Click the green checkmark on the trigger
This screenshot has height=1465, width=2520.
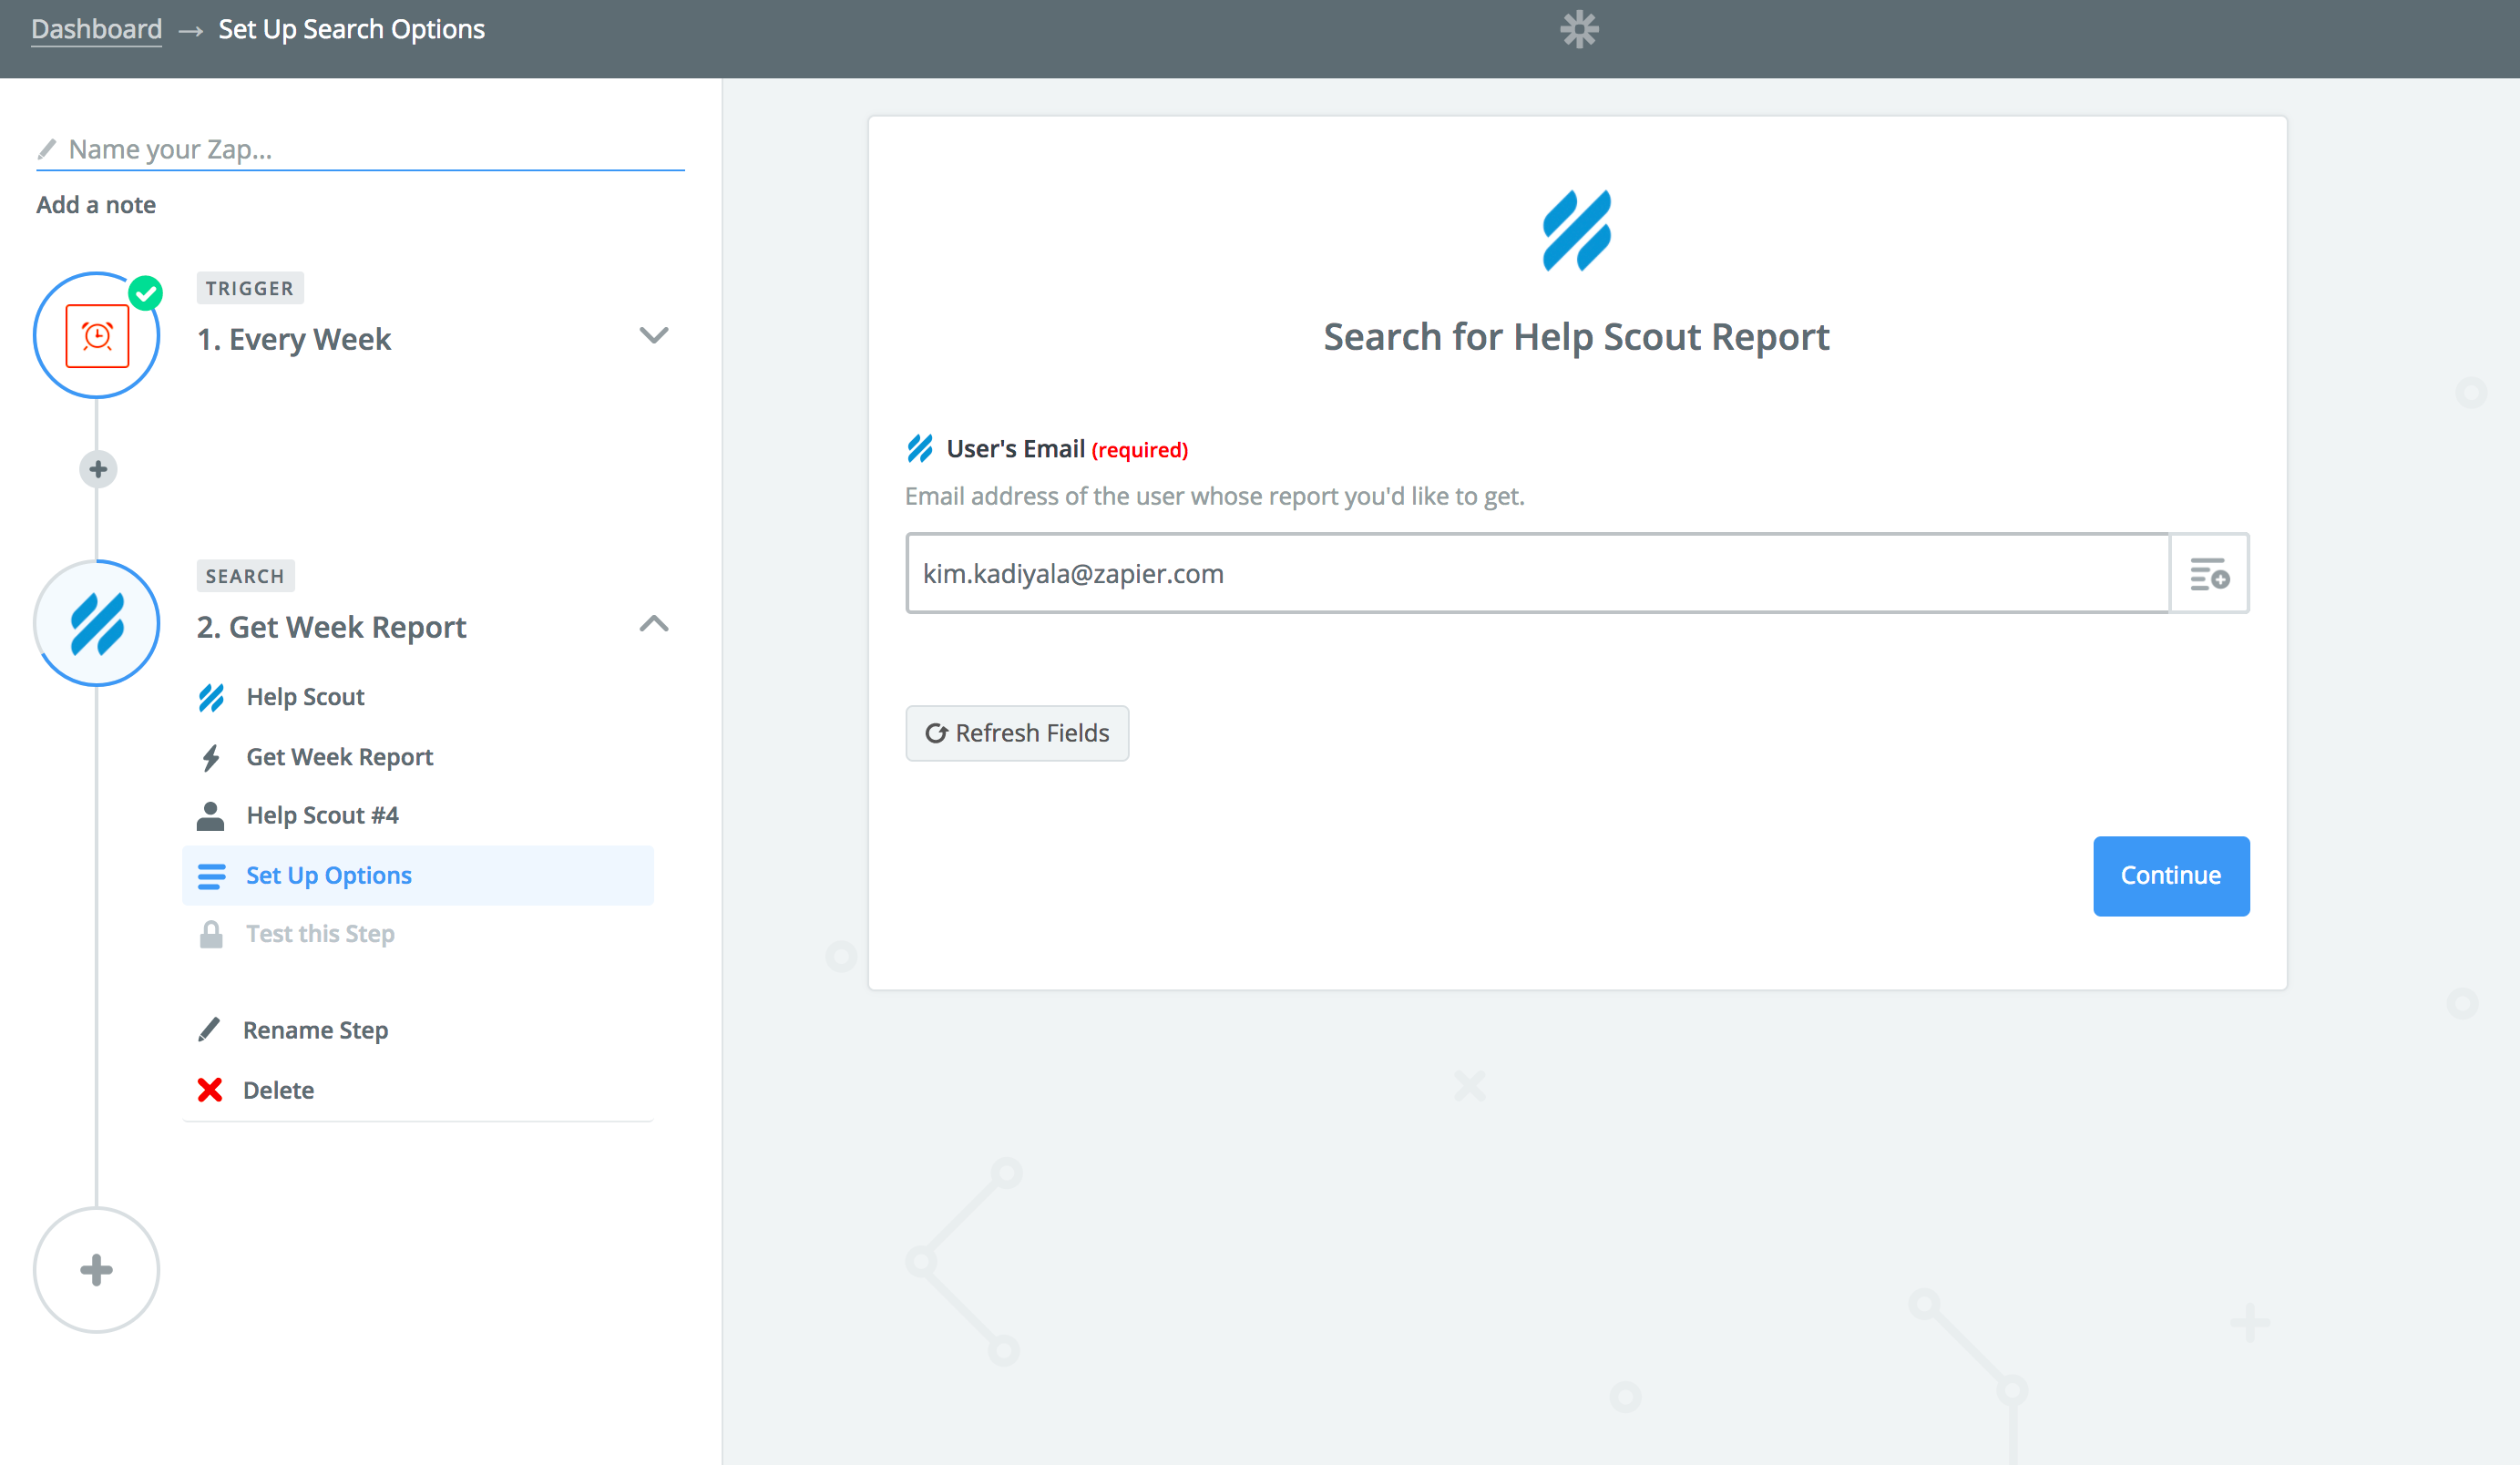tap(146, 293)
